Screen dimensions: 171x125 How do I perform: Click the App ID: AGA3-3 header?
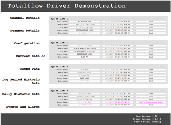(x=59, y=91)
